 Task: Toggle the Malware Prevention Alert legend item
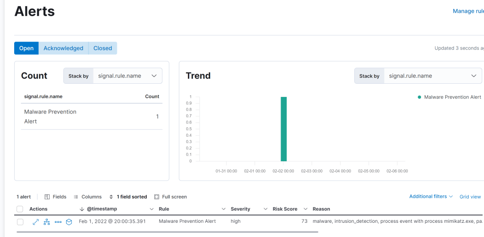click(449, 97)
